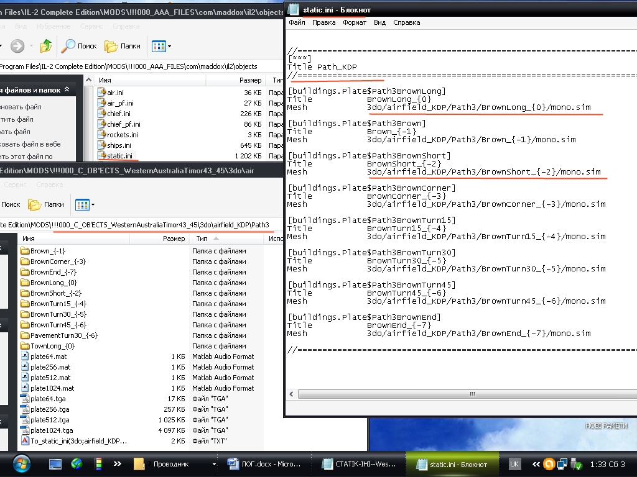Image resolution: width=637 pixels, height=477 pixels.
Task: Select static.ini file icon
Action: (101, 156)
